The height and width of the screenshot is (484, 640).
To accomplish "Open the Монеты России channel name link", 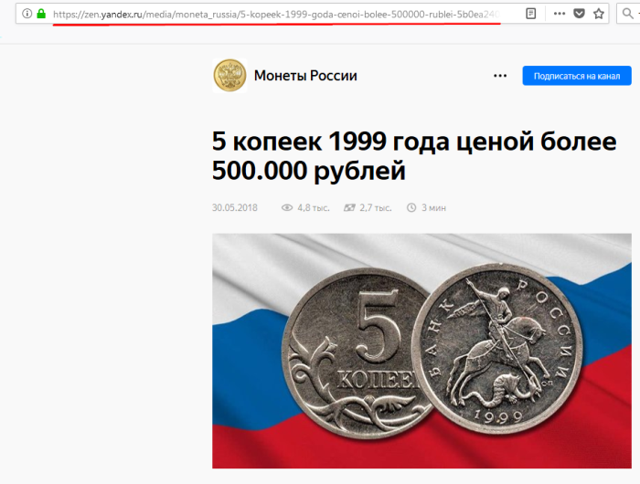I will pyautogui.click(x=305, y=76).
